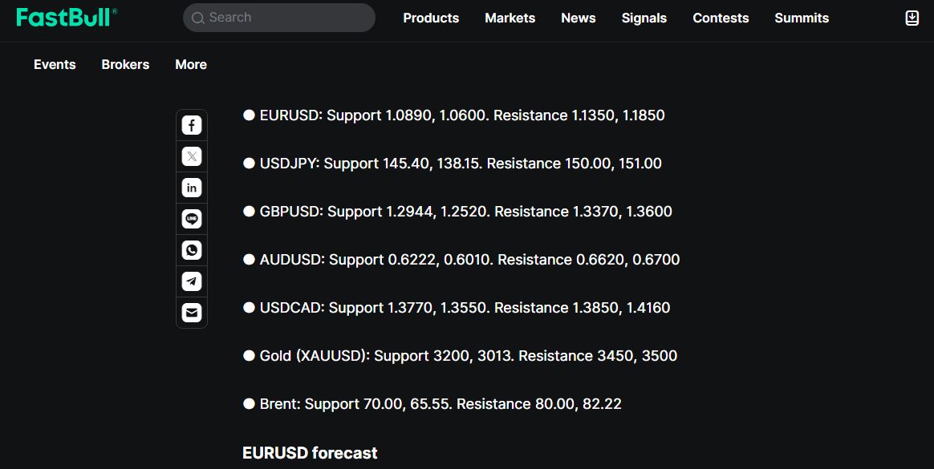The image size is (934, 469).
Task: Share article on X (Twitter)
Action: click(191, 156)
